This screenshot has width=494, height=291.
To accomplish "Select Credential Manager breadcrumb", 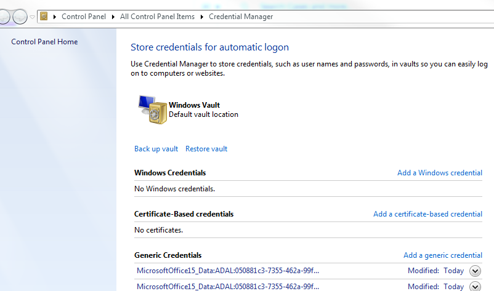I will pos(241,17).
